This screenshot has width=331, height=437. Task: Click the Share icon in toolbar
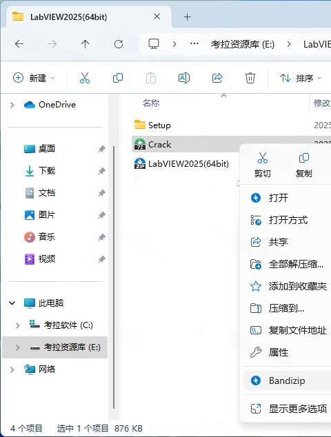coord(217,78)
